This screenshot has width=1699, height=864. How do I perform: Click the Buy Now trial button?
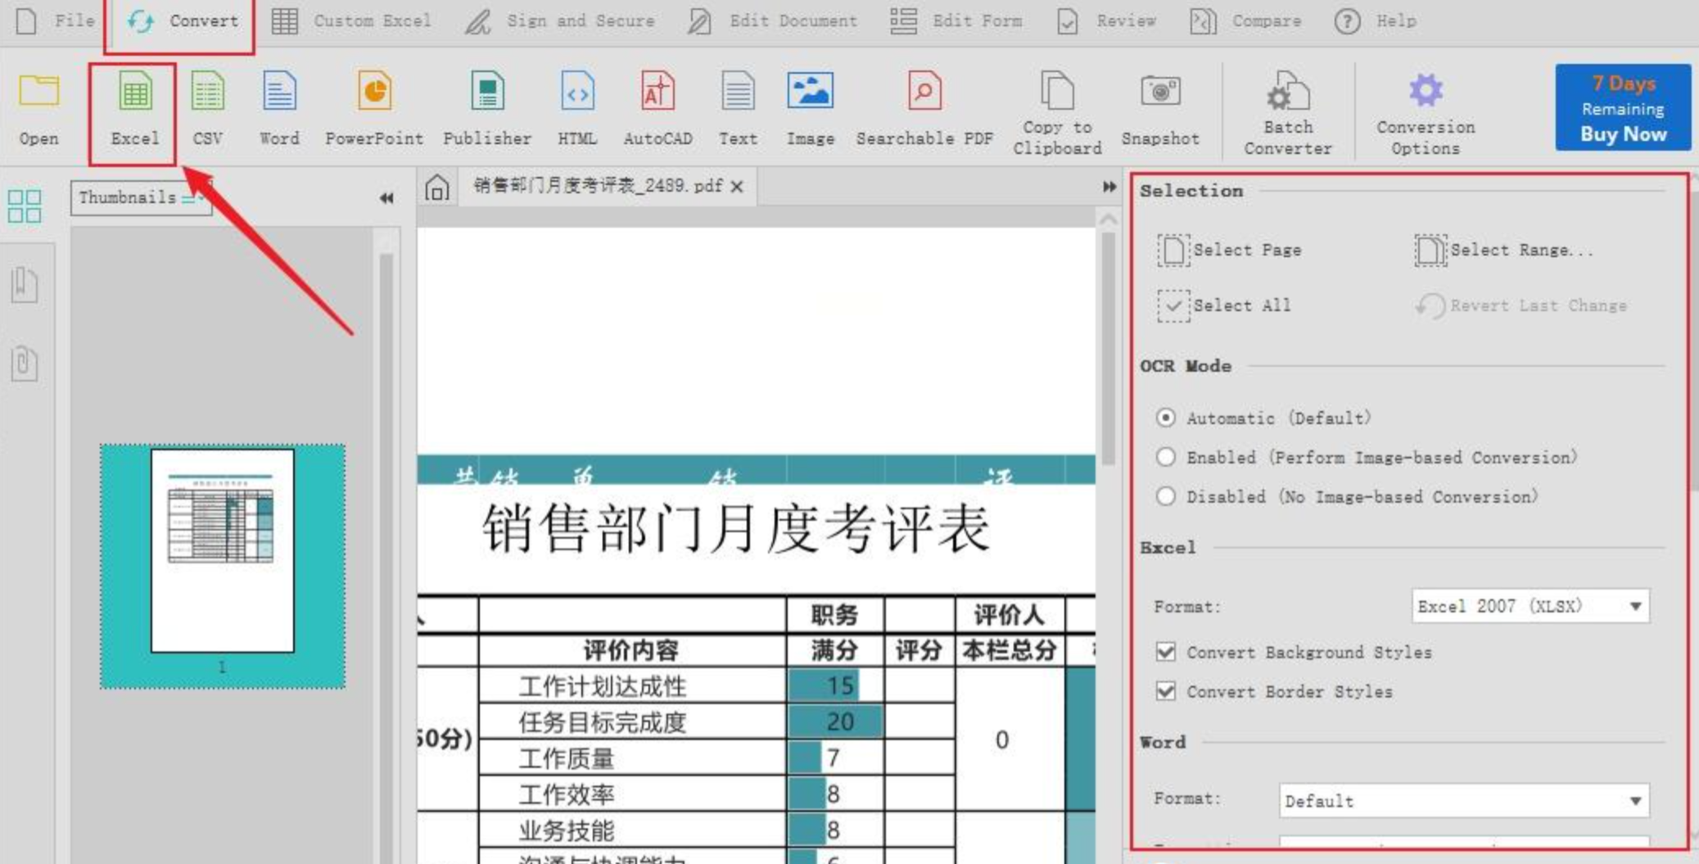tap(1623, 107)
